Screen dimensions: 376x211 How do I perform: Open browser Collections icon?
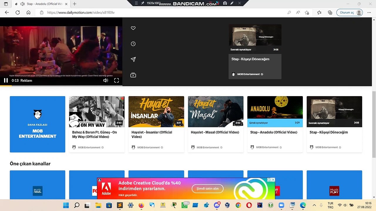click(330, 13)
